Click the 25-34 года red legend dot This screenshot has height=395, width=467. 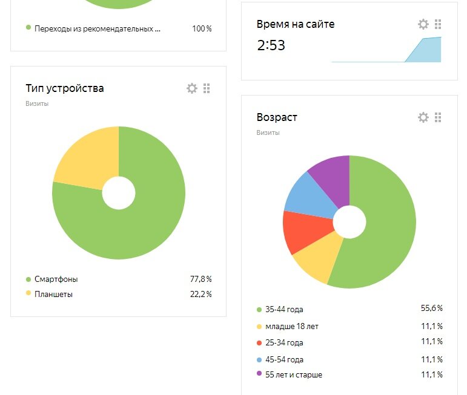point(259,343)
